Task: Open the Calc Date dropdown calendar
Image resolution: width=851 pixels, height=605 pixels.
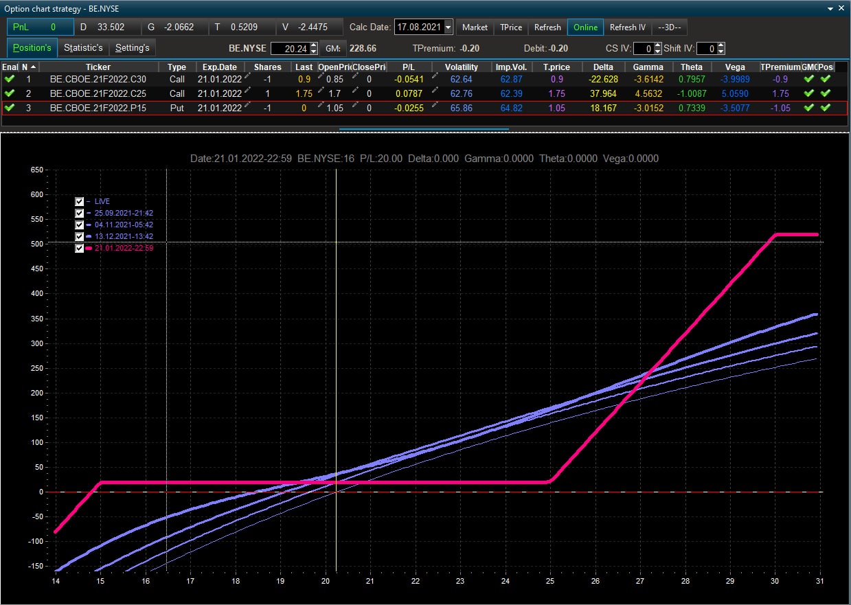Action: 449,27
